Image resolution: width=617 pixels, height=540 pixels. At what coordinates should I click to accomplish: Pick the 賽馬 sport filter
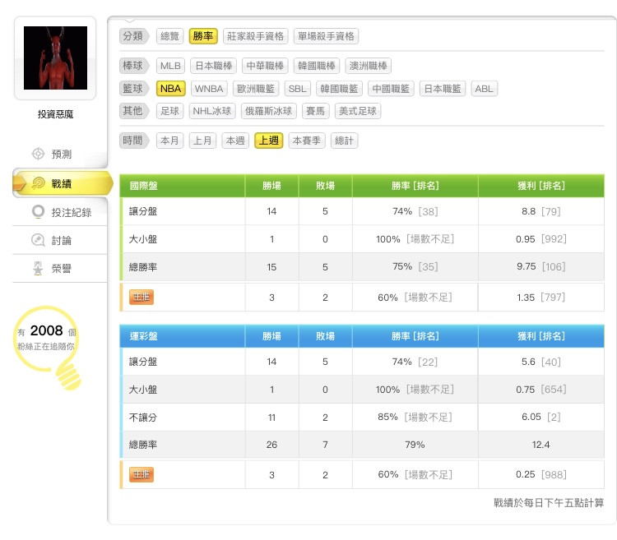tap(316, 111)
